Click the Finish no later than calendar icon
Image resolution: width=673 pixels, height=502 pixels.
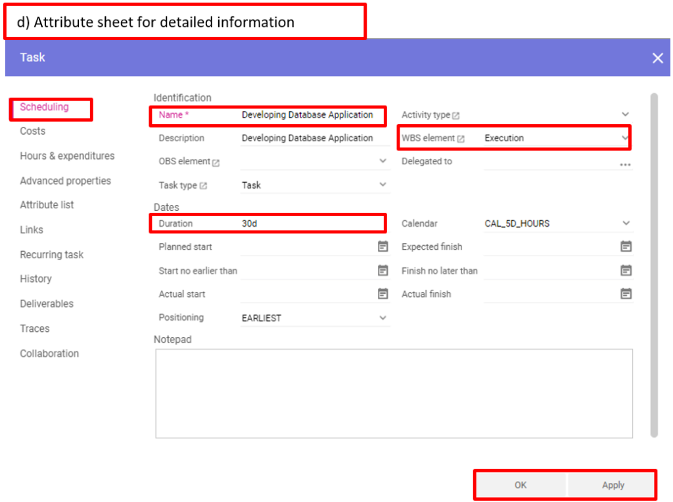coord(626,270)
